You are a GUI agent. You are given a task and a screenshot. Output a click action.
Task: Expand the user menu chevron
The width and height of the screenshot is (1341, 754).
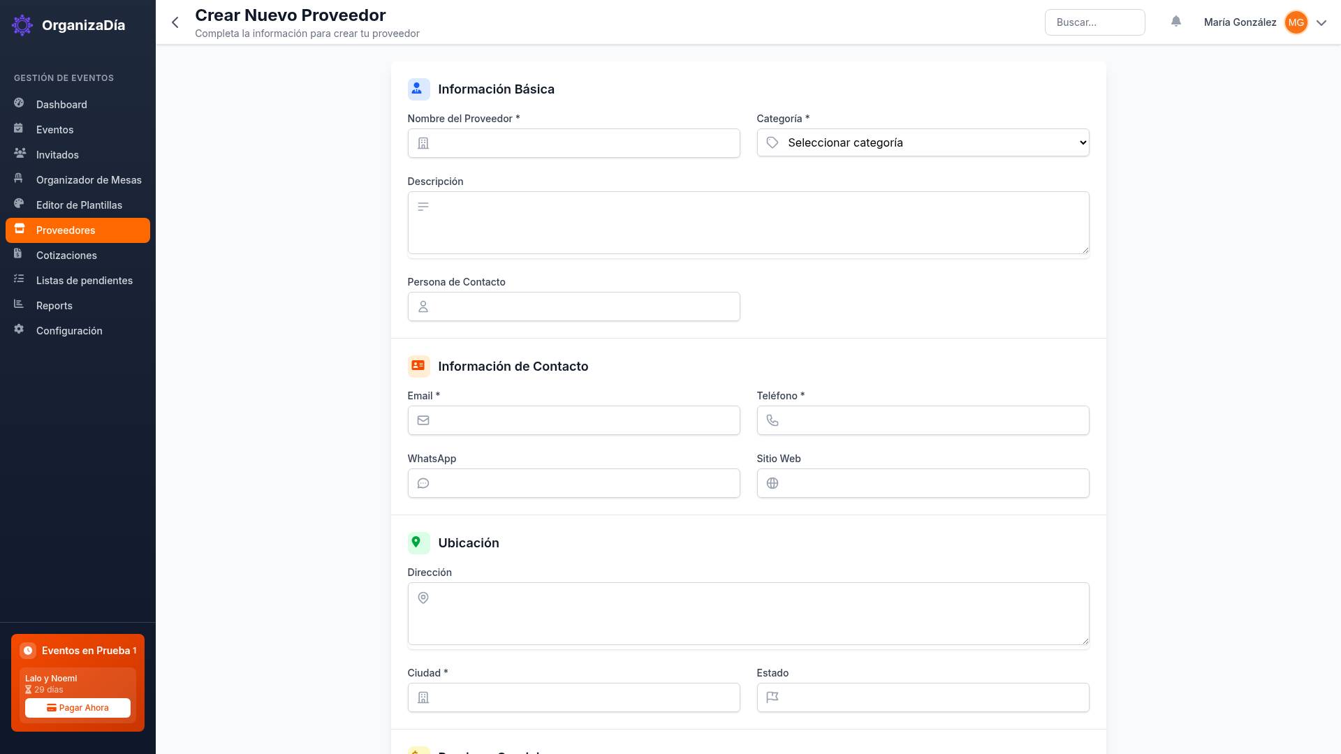coord(1321,22)
